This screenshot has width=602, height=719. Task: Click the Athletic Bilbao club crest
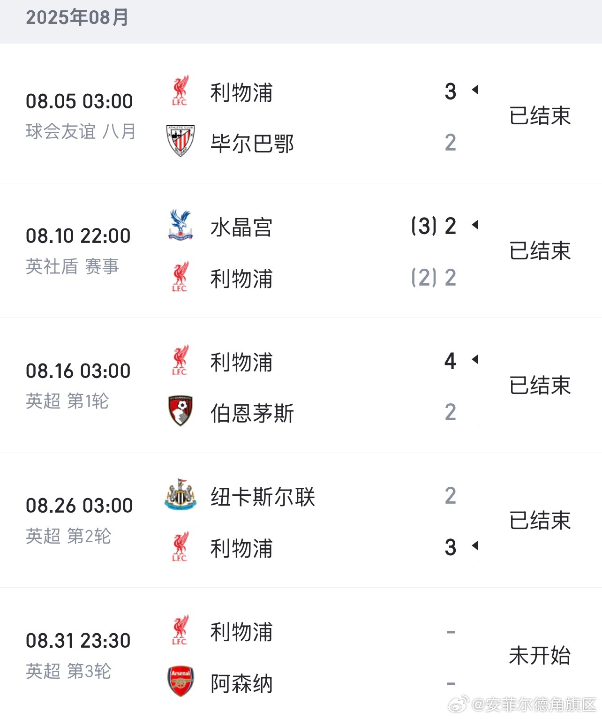point(181,141)
